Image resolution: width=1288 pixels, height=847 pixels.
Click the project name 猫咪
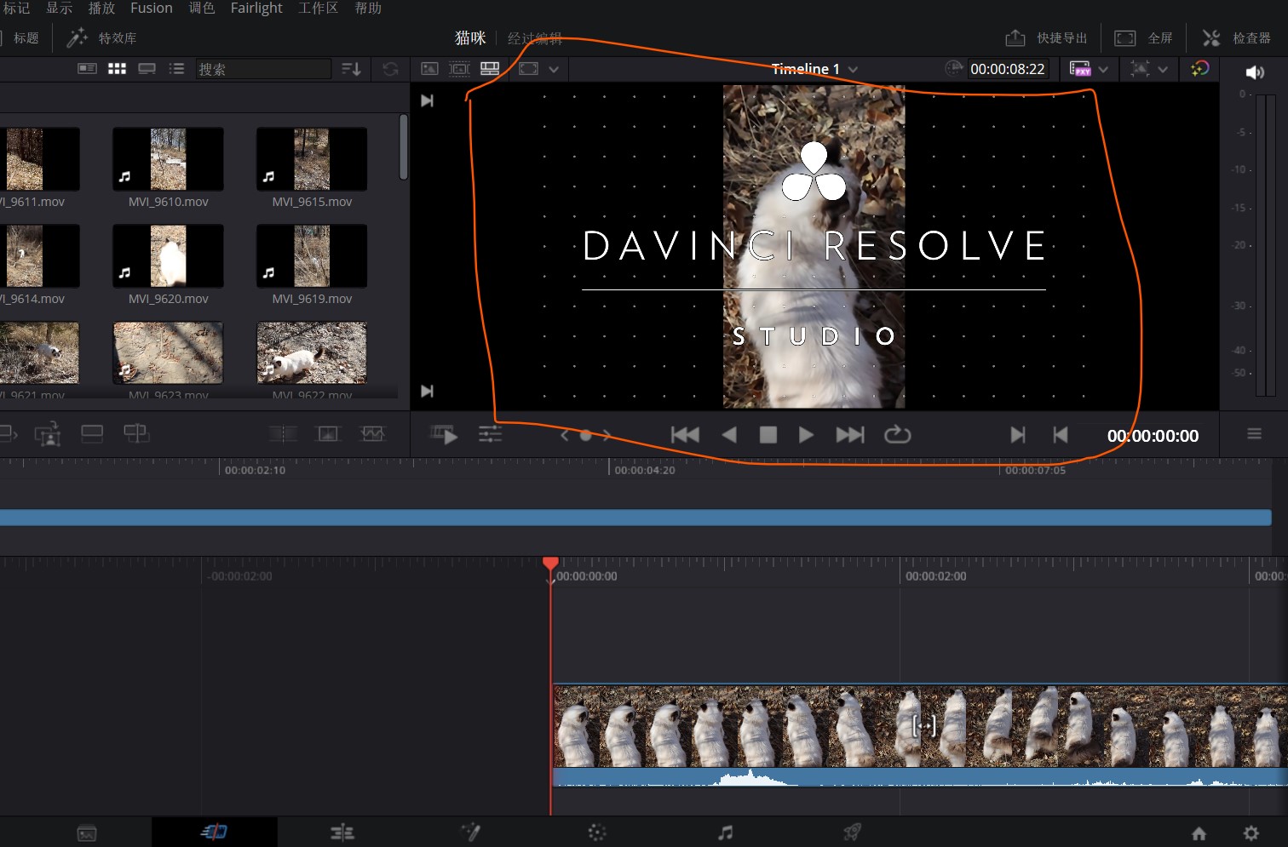(470, 38)
